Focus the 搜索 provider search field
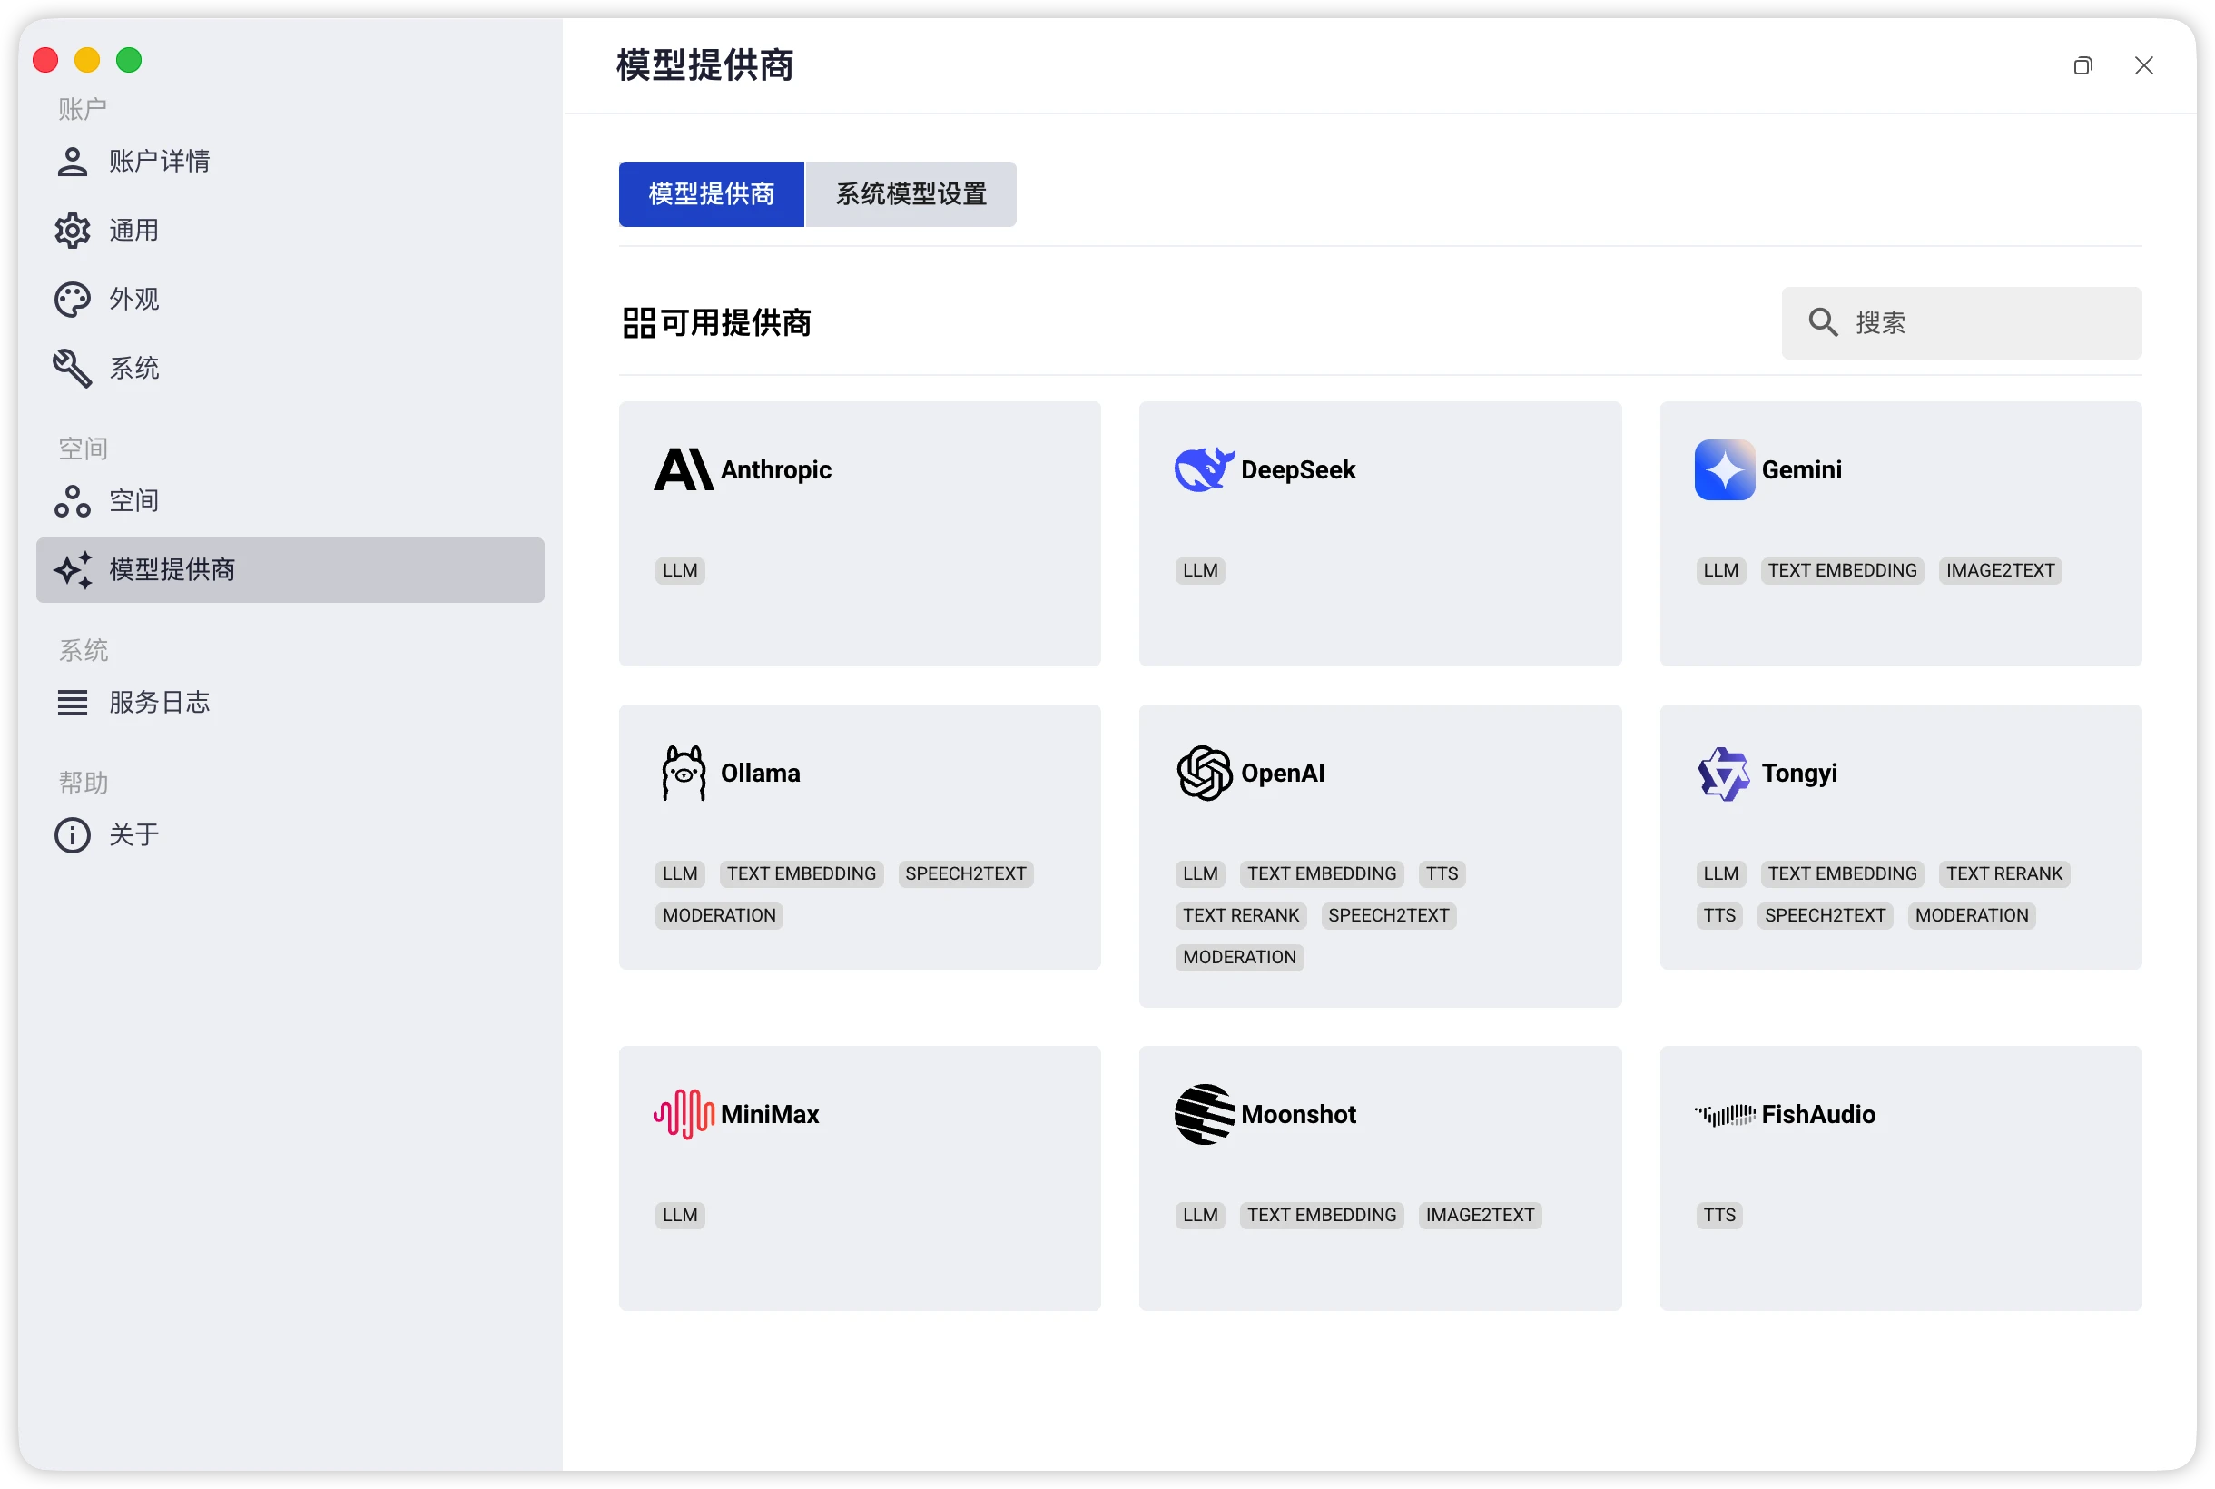This screenshot has height=1489, width=2215. [x=1962, y=323]
